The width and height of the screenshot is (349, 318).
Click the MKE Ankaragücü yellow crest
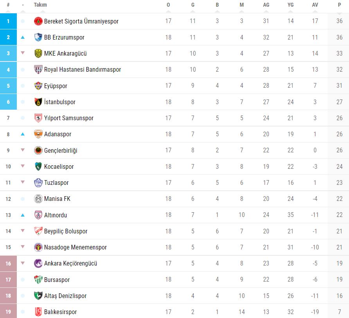coord(38,53)
